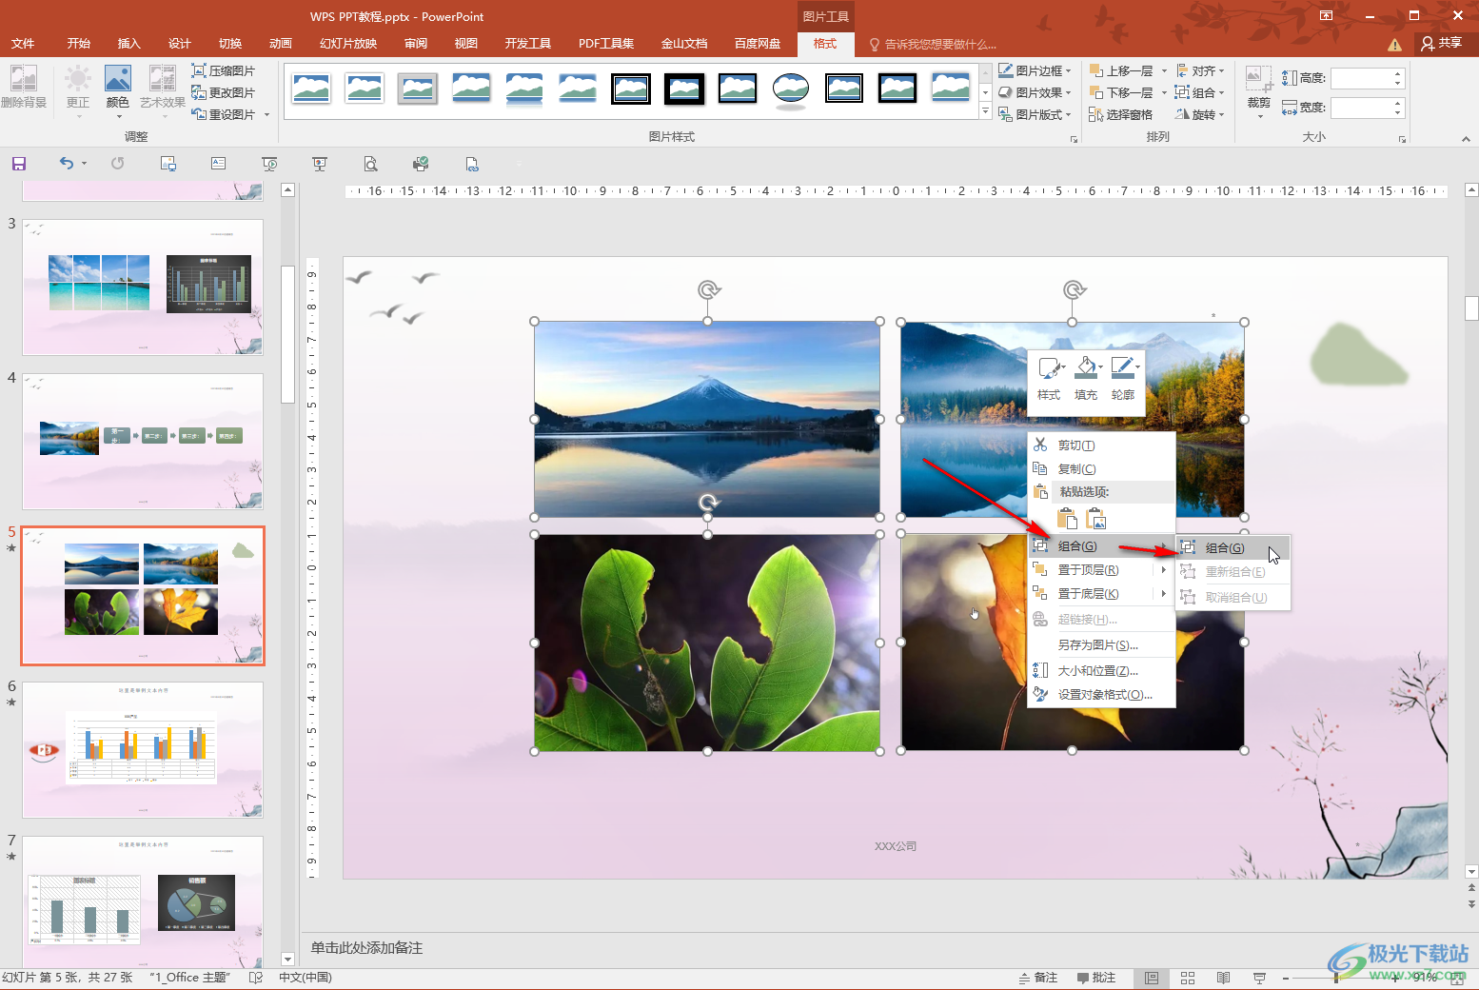The image size is (1479, 990).
Task: Click Send to Back (置于底层) menu item
Action: click(x=1102, y=594)
